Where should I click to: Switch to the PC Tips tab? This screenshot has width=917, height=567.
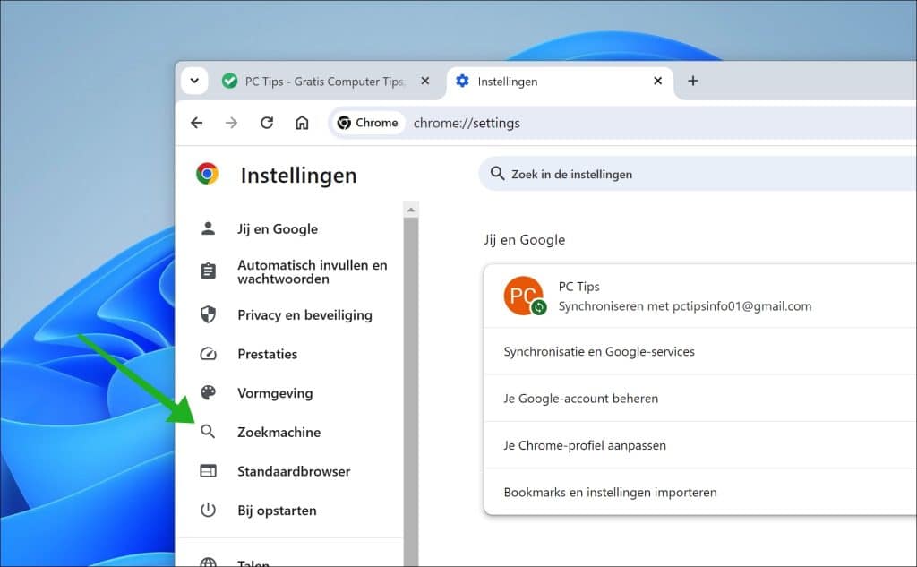click(324, 82)
